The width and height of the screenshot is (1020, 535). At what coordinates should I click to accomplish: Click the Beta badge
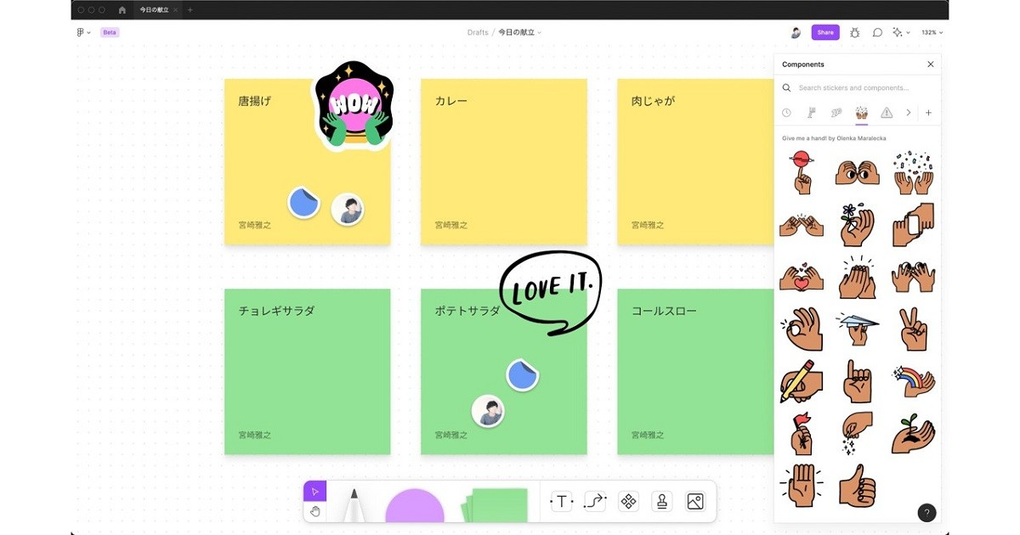[110, 32]
